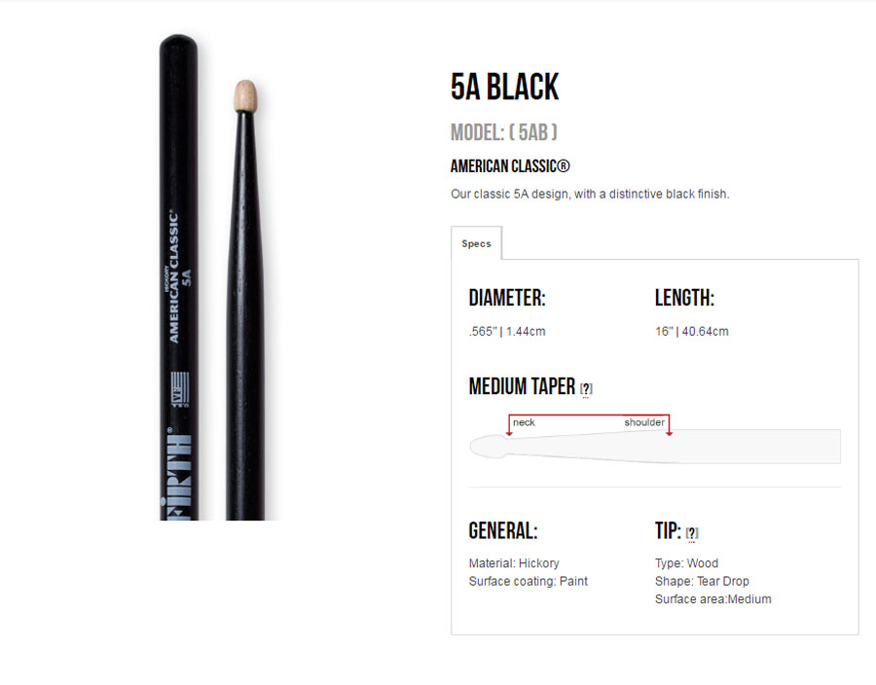Click the Diameter heading
Viewport: 876px width, 685px height.
tap(507, 298)
